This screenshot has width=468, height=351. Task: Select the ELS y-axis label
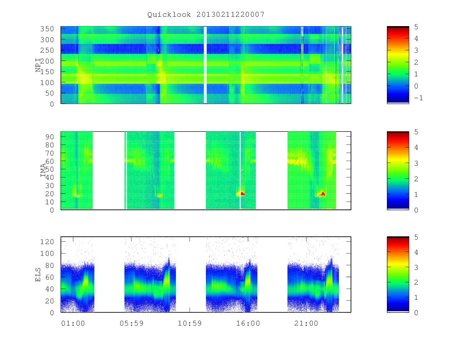pos(38,274)
